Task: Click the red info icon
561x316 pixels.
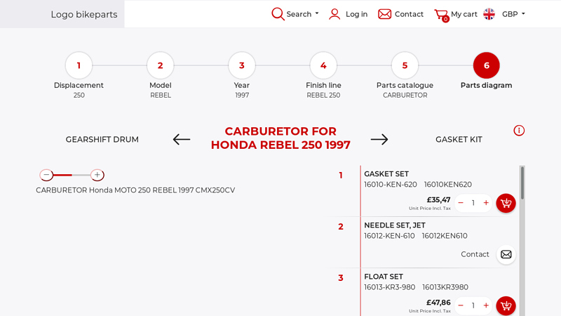Action: (x=519, y=131)
